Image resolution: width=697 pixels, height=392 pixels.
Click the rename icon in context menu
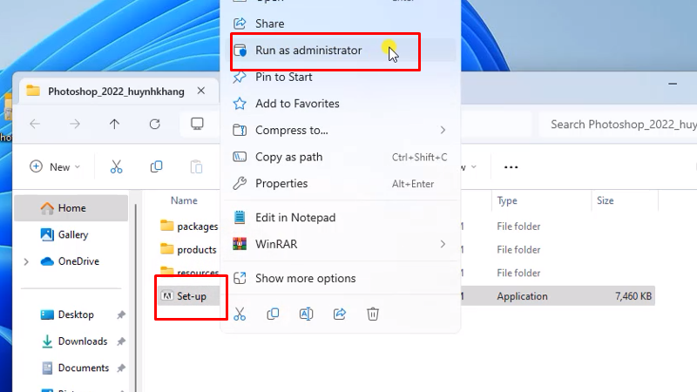306,314
